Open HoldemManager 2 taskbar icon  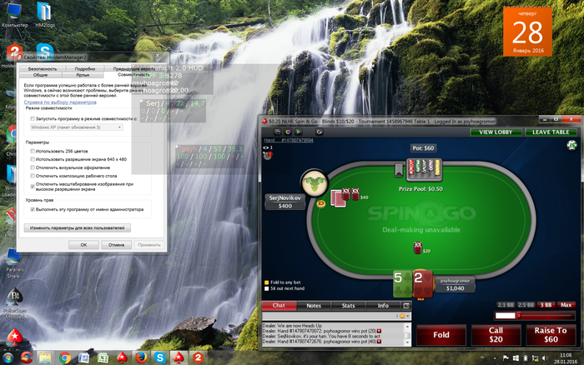[x=198, y=358]
